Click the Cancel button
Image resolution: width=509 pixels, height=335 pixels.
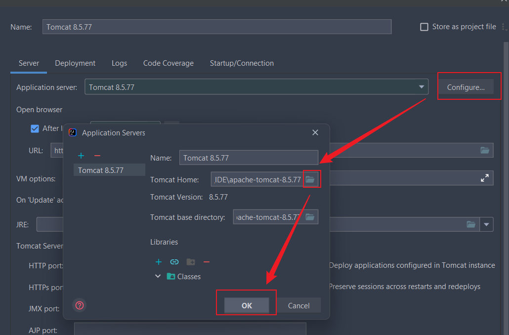tap(298, 305)
